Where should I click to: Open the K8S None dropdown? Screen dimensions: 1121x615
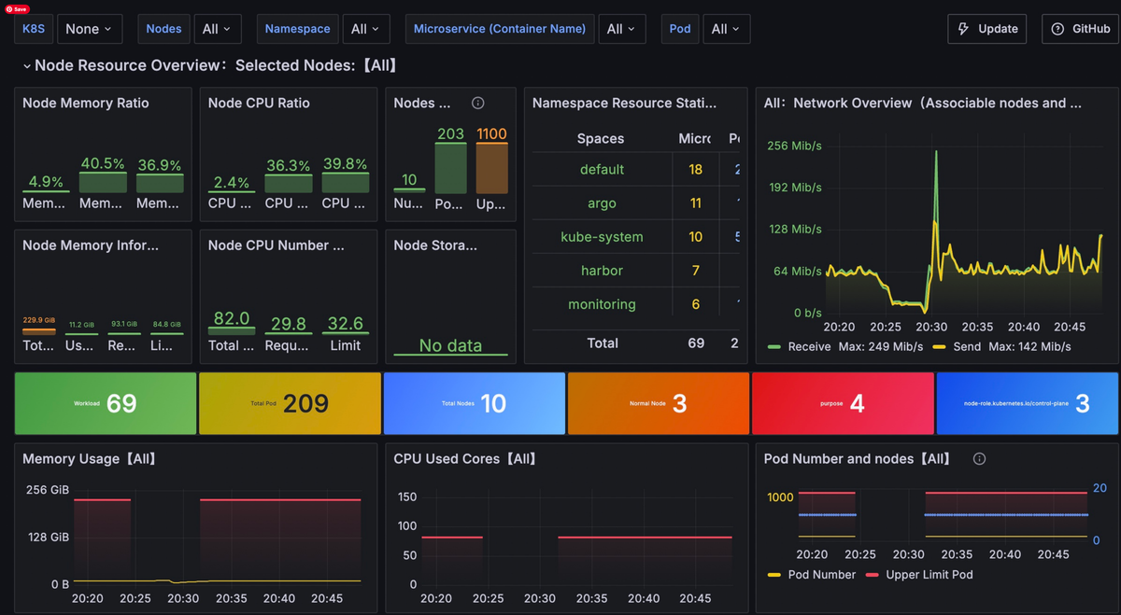89,29
